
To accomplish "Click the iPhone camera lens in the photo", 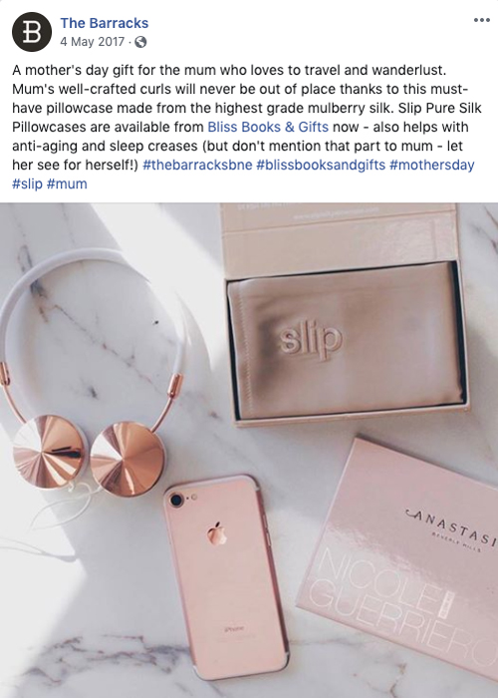I will 177,501.
